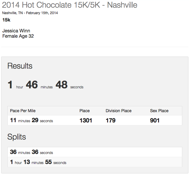This screenshot has height=174, width=189.
Task: Click the Results section heading
Action: coord(20,66)
